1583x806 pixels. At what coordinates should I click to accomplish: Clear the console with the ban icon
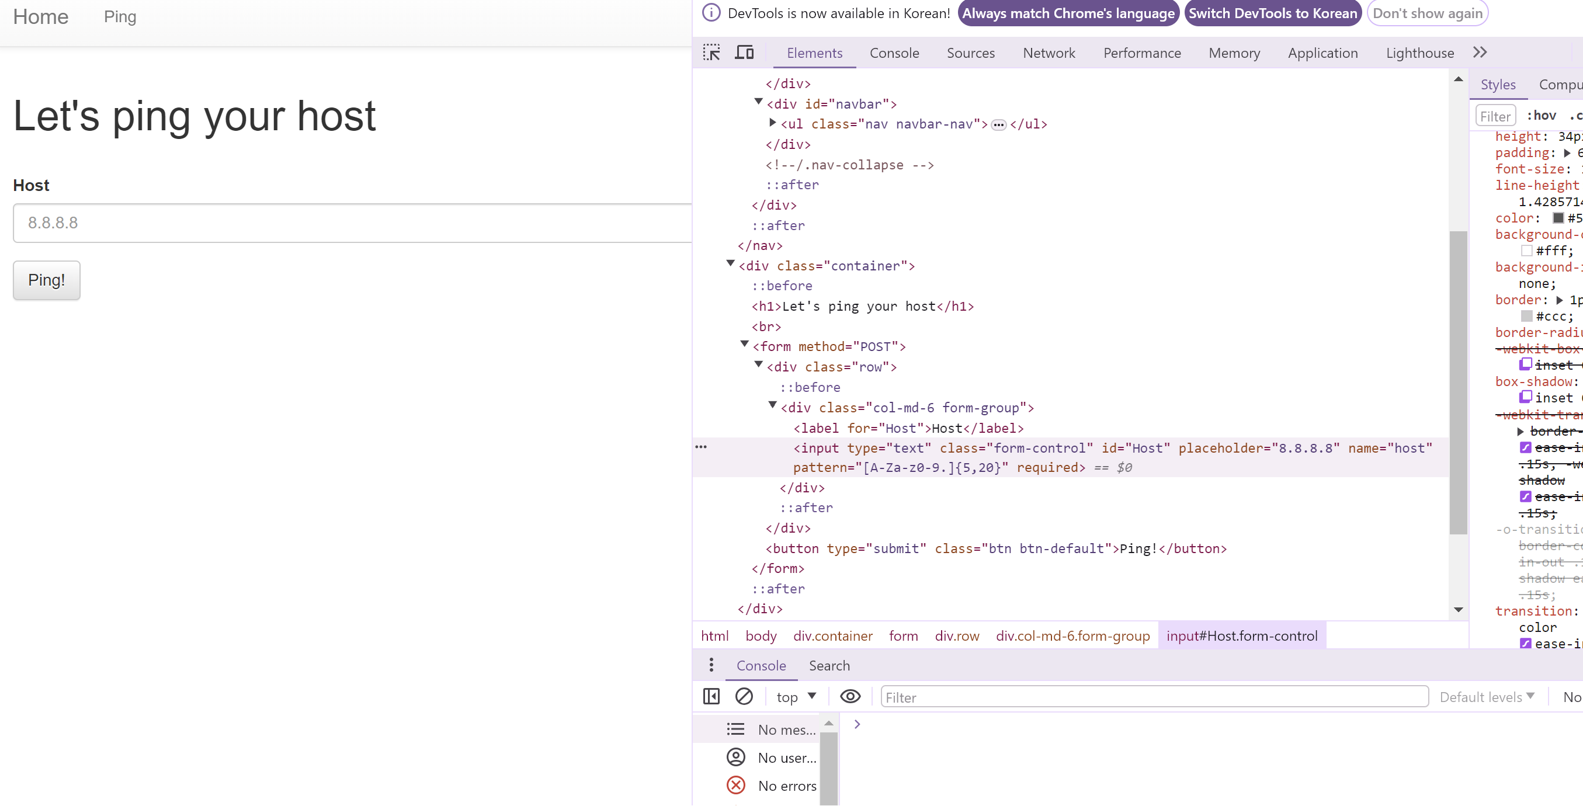coord(744,696)
